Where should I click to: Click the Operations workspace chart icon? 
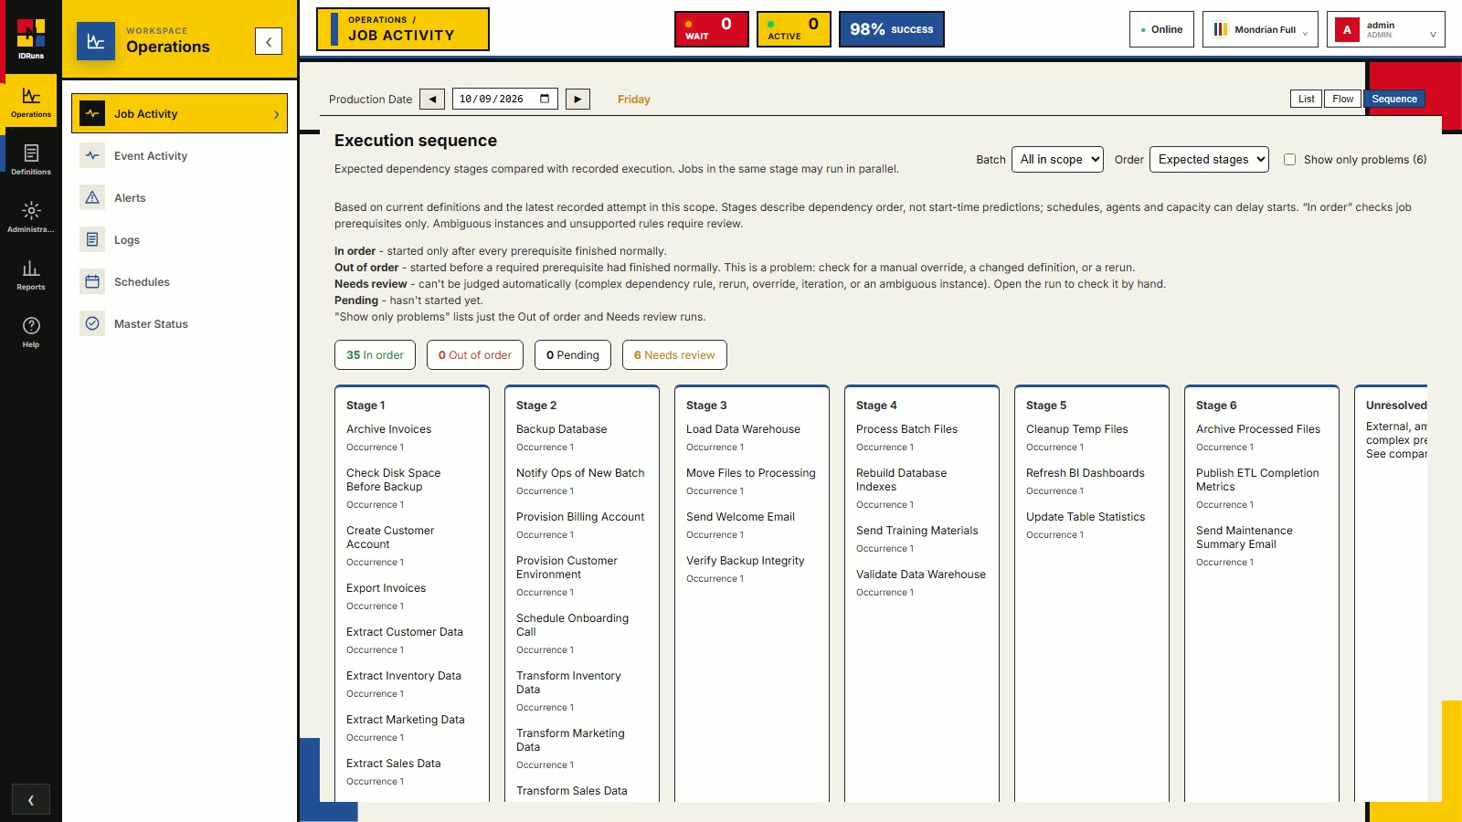96,41
